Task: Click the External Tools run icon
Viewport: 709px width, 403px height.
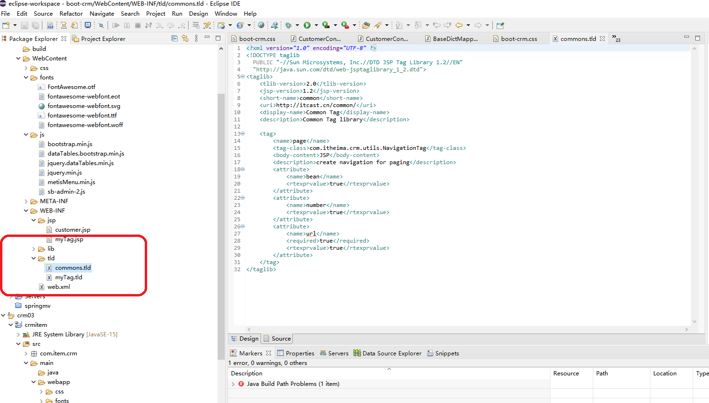Action: point(345,25)
